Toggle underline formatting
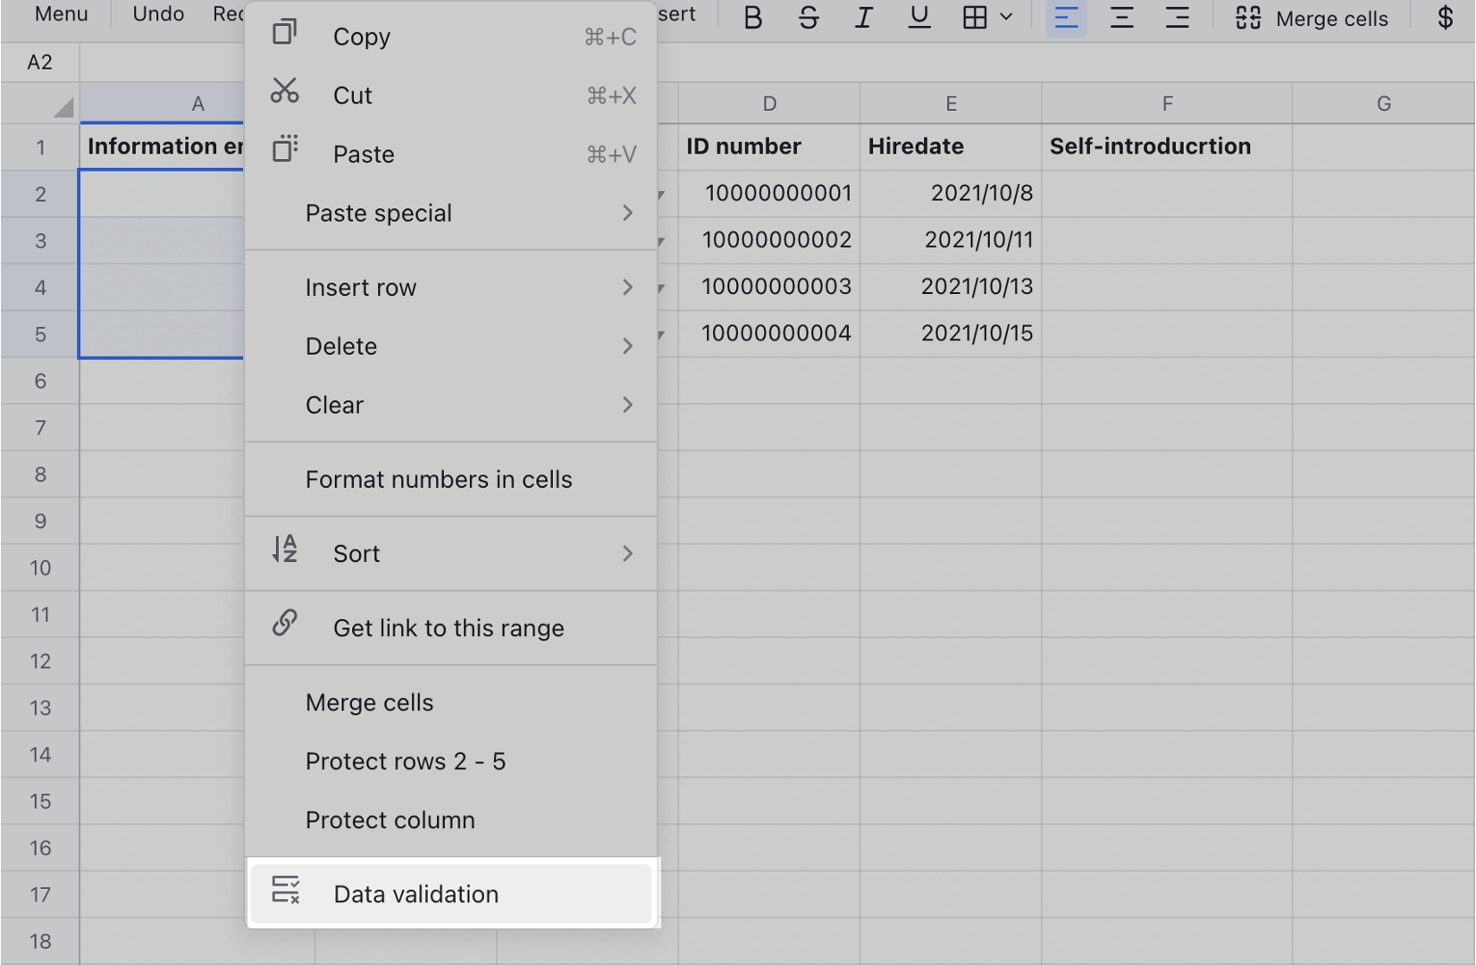The width and height of the screenshot is (1476, 965). [x=918, y=17]
